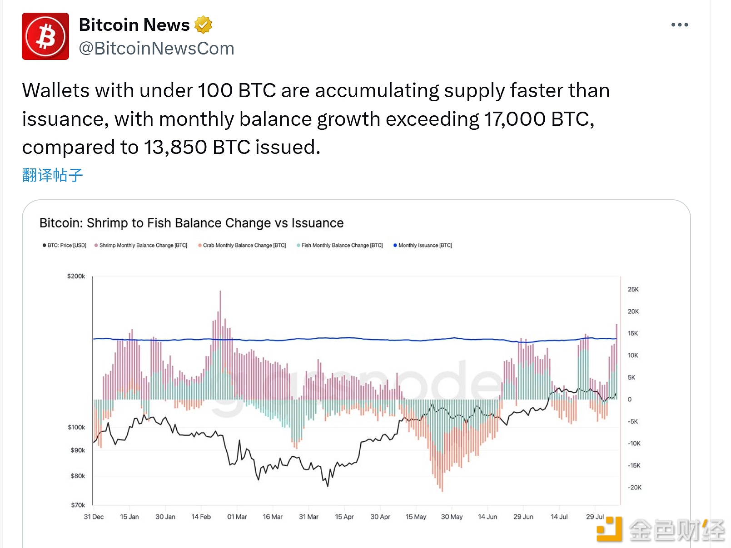This screenshot has width=731, height=548.
Task: Open the @BitcoinNewsCom handle link
Action: (156, 49)
